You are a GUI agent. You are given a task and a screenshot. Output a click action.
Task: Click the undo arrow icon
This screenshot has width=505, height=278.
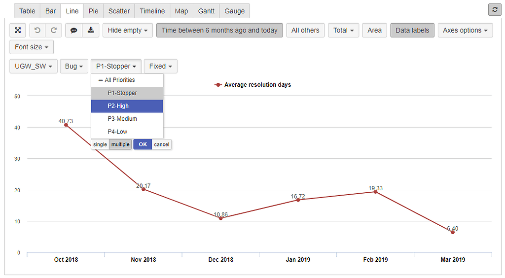[x=37, y=31]
